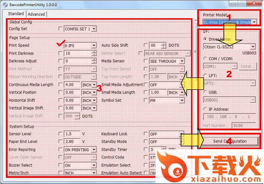Click the Continuous Media Length 4.00 field
This screenshot has height=184, width=264.
(x=72, y=85)
